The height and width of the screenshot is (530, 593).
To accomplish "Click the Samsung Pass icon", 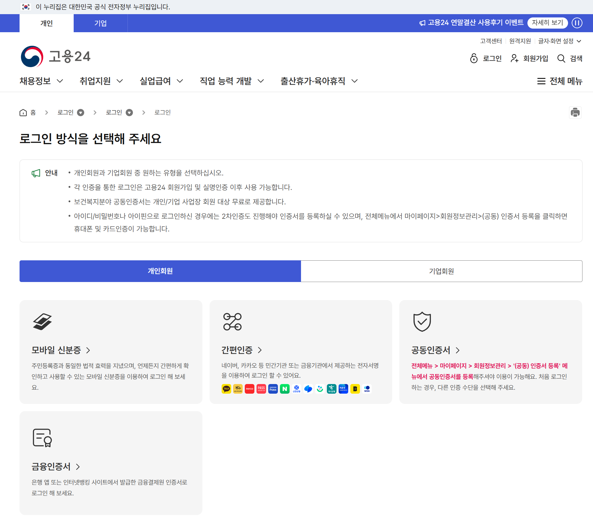I will (x=273, y=389).
